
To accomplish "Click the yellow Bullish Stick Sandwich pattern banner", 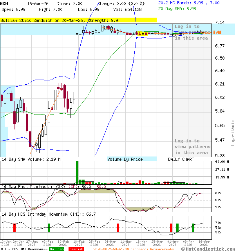I will [78, 20].
